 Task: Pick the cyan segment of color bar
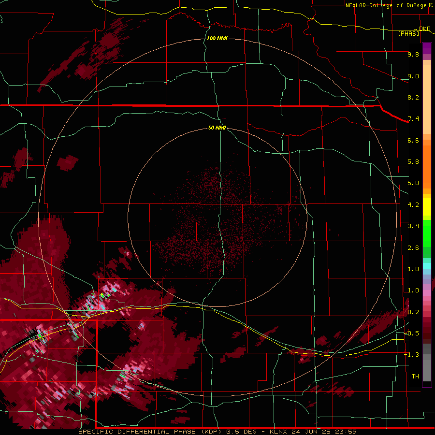(427, 266)
